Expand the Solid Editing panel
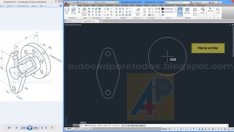The width and height of the screenshot is (234, 132). (97, 18)
